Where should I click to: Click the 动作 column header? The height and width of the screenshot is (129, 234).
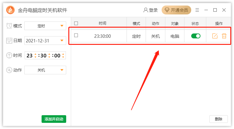(x=155, y=24)
